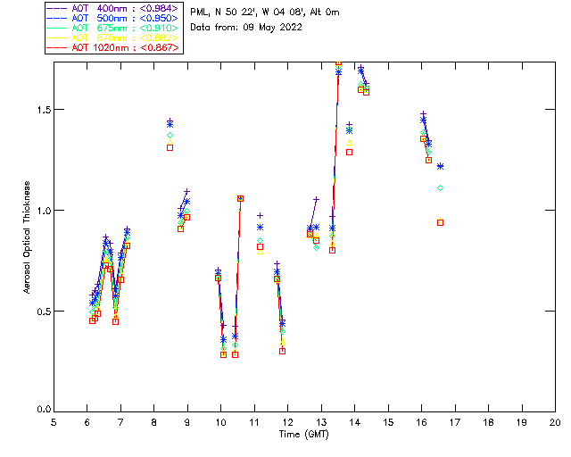The image size is (571, 457).
Task: Click x-axis tick label 13
Action: 321,422
